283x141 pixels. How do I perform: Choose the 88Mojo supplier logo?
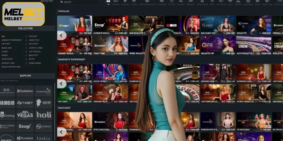pyautogui.click(x=7, y=103)
